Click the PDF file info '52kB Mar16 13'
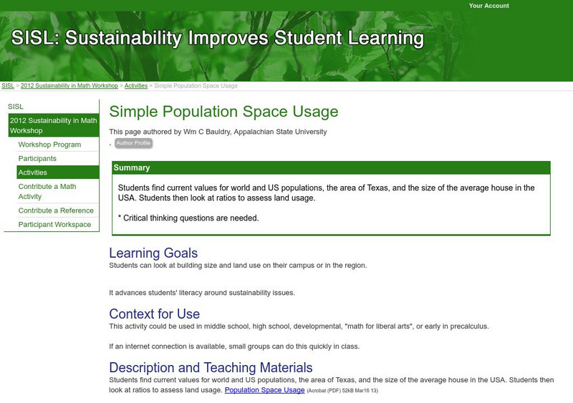 click(x=360, y=391)
